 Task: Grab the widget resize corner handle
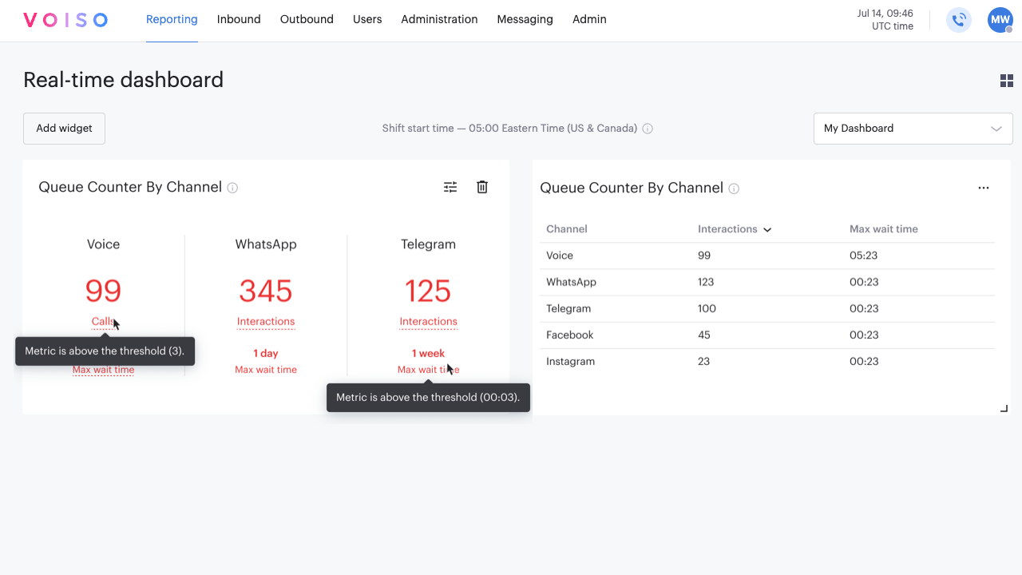pos(1004,408)
